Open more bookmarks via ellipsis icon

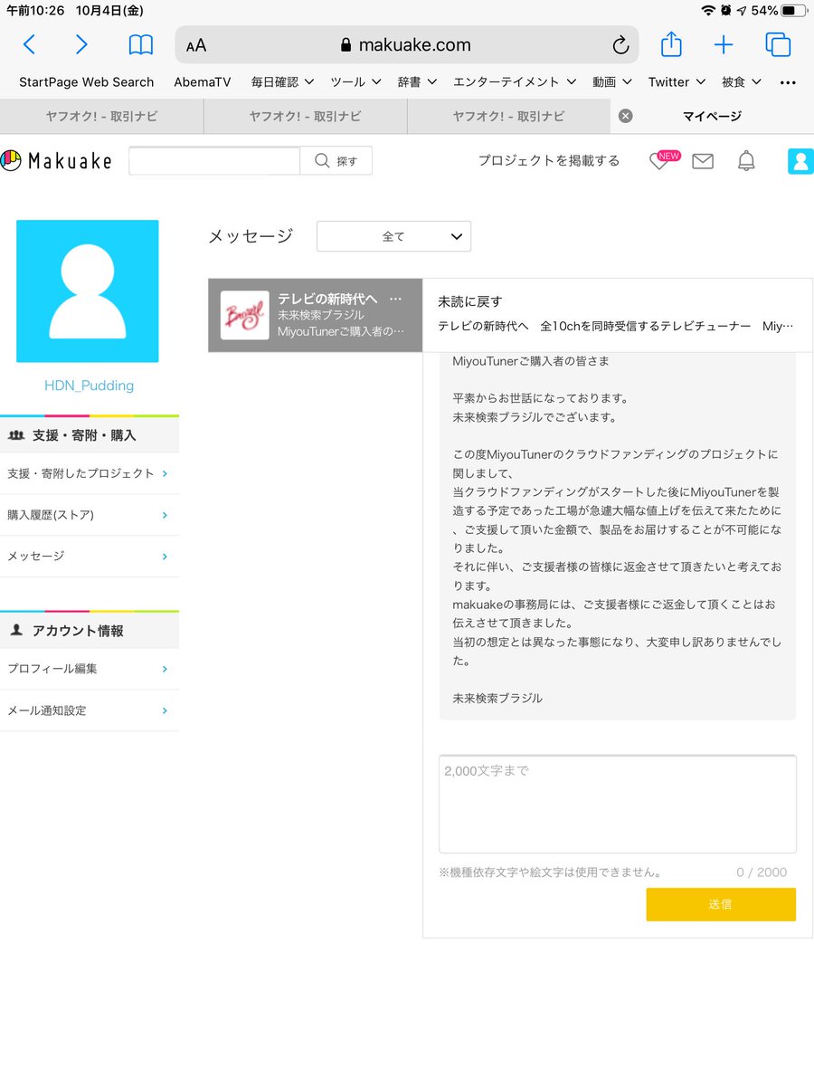(x=788, y=82)
